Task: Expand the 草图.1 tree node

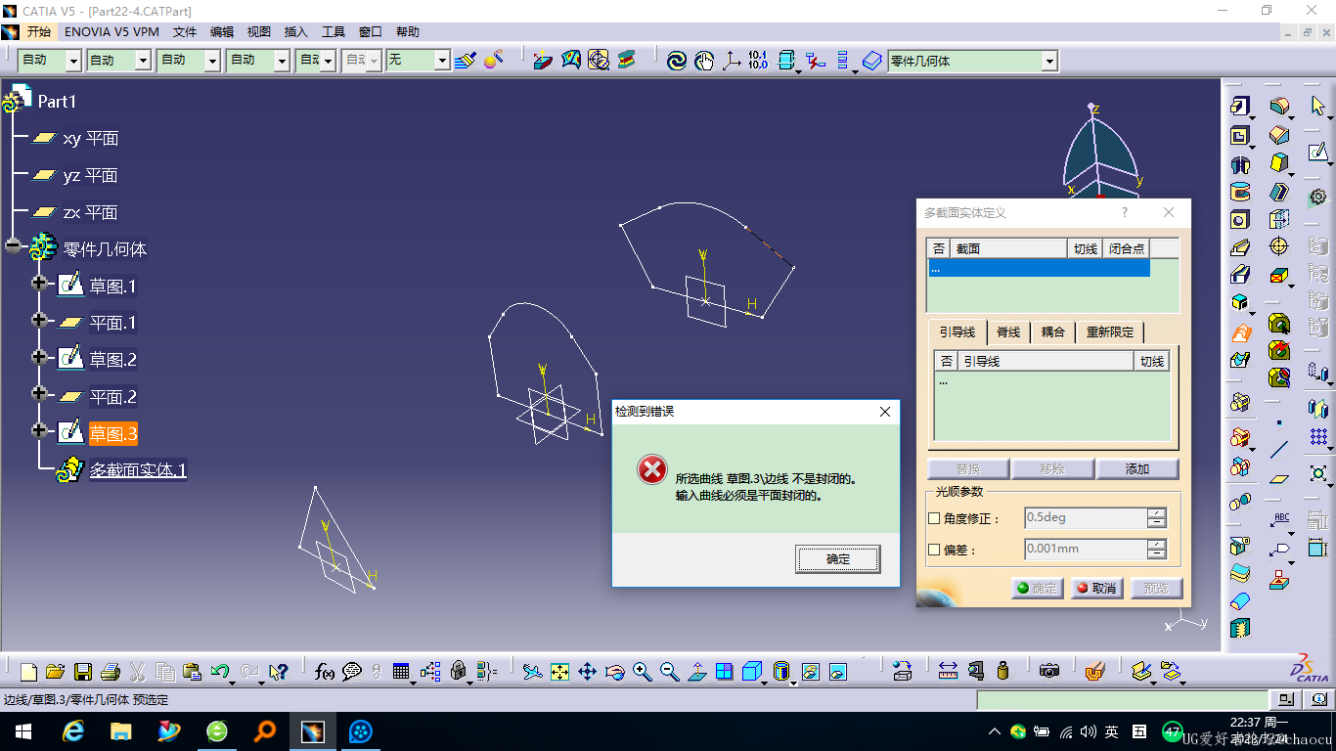Action: [39, 284]
